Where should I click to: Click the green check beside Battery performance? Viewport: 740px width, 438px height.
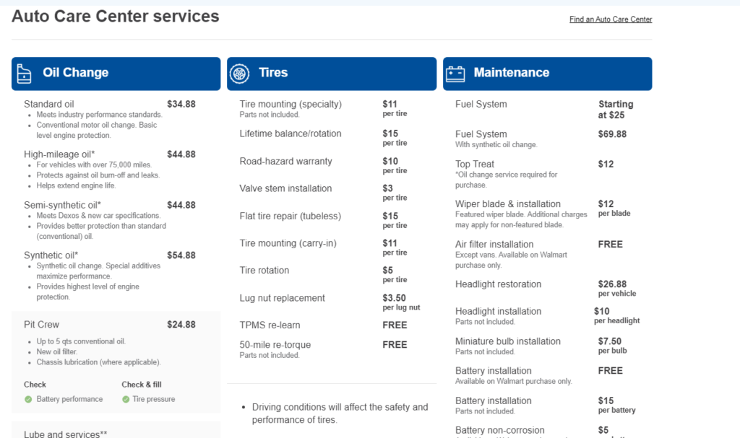click(x=28, y=399)
